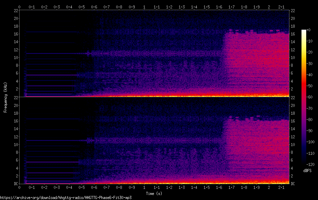Open the archive.org MP3 URL at bottom

pyautogui.click(x=66, y=197)
